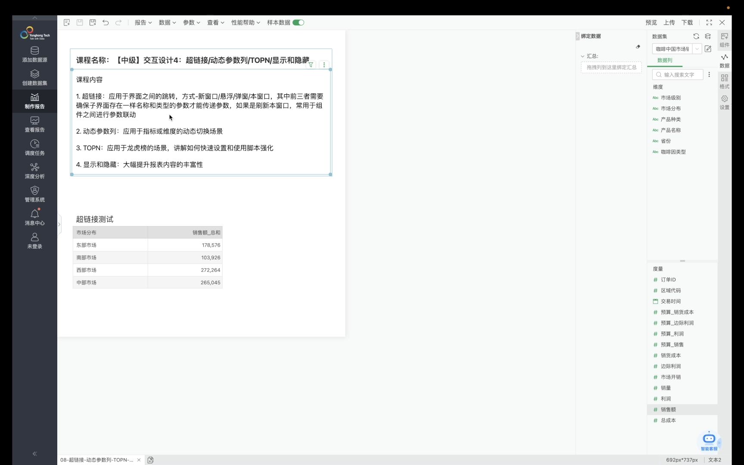Image resolution: width=744 pixels, height=465 pixels.
Task: Select the 销售额 measure
Action: click(682, 409)
